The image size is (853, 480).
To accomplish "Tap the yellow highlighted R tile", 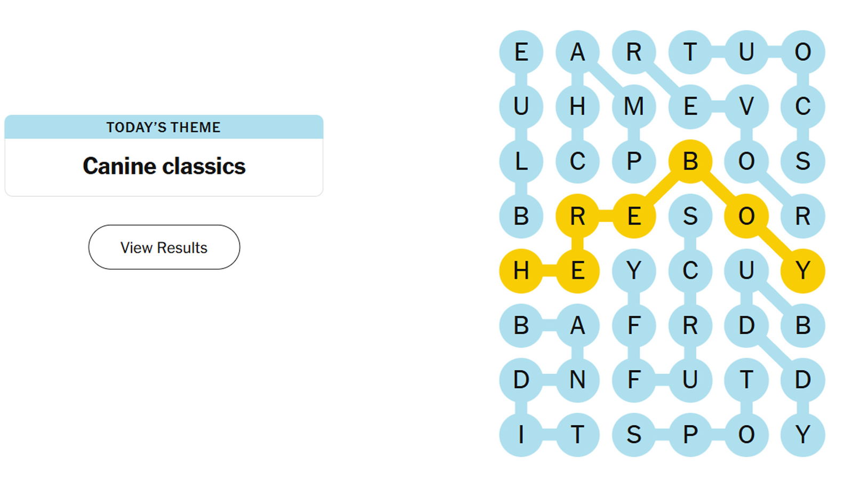I will [577, 216].
